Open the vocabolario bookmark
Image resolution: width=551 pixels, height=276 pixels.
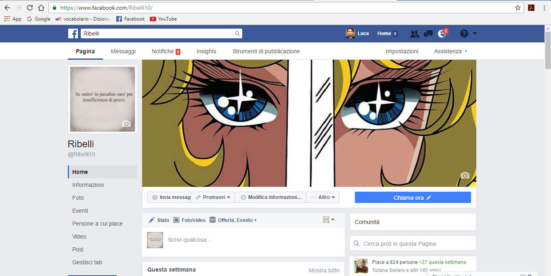click(x=83, y=19)
